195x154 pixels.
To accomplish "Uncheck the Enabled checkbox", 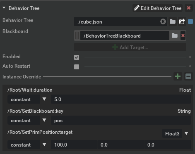I will pos(77,57).
